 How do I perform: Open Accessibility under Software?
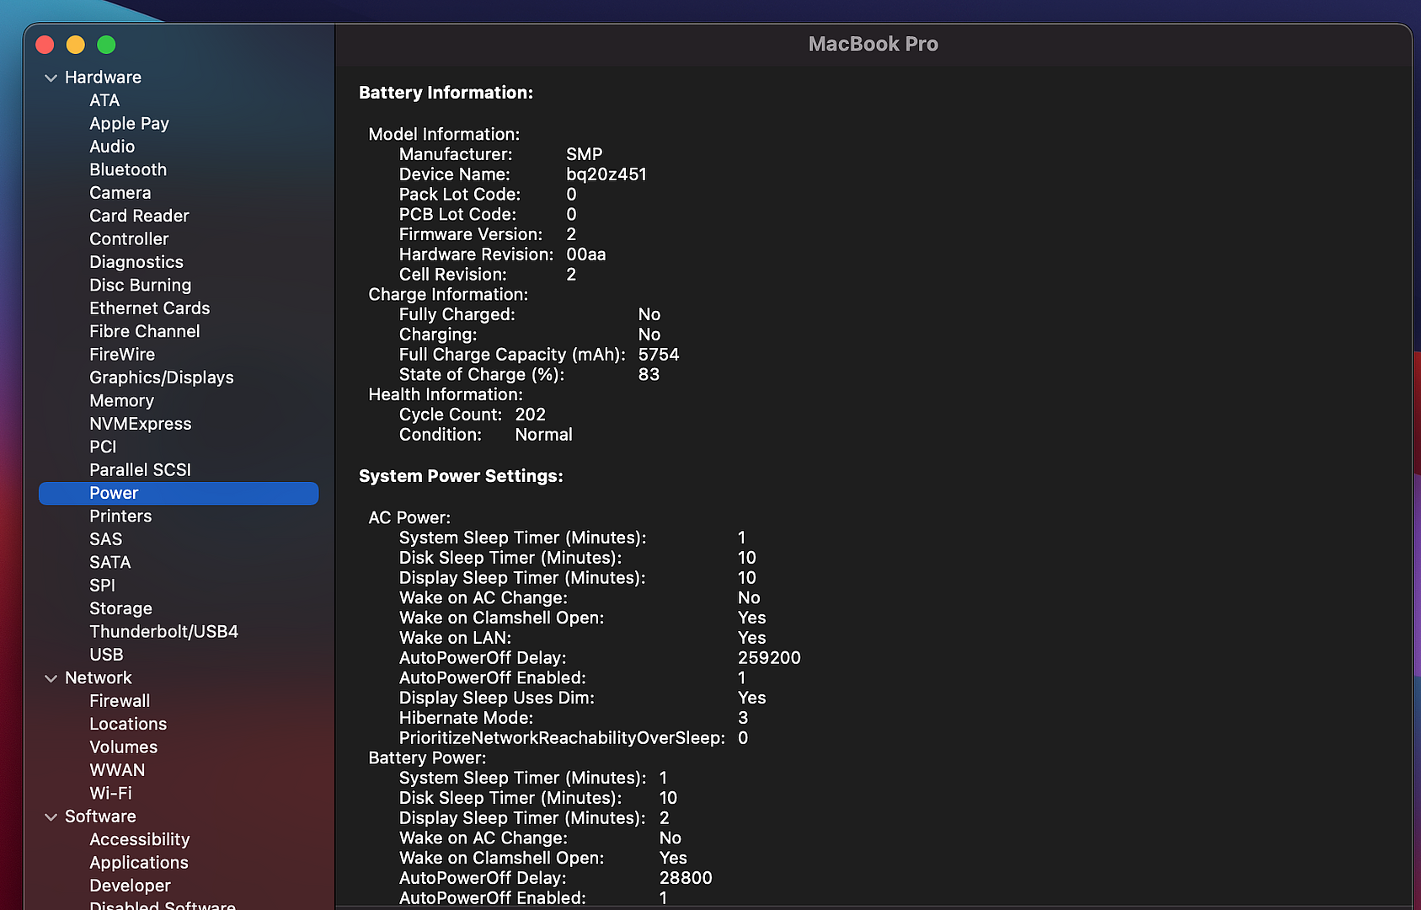[139, 840]
